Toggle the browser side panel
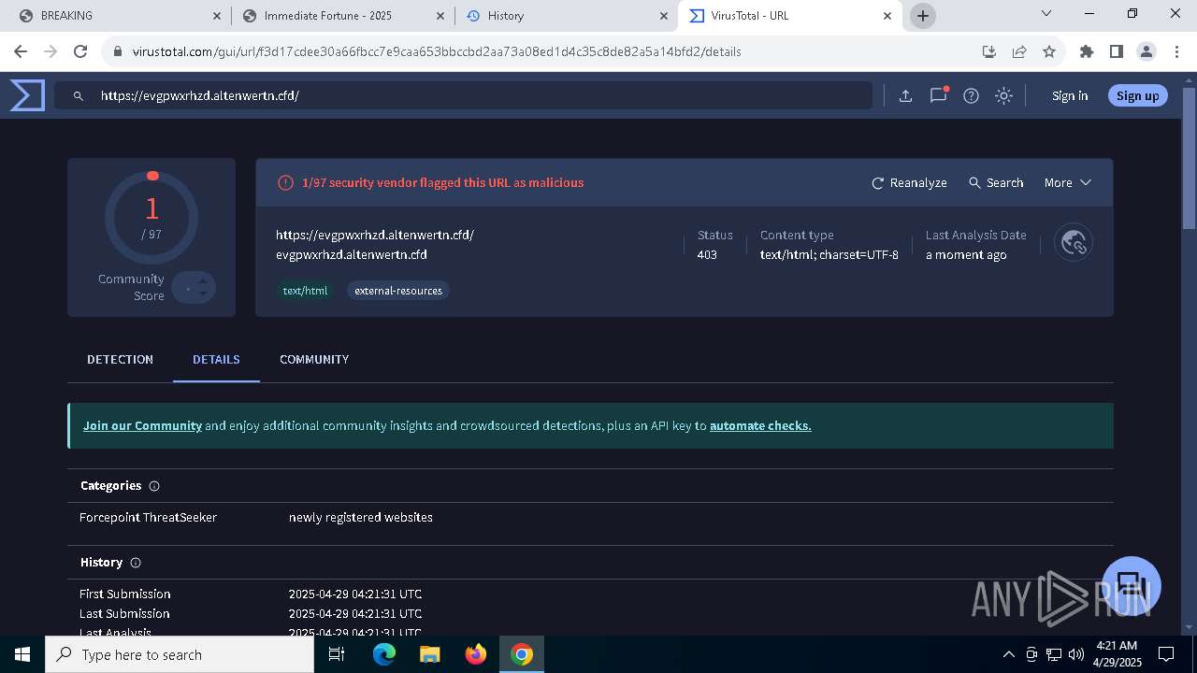Viewport: 1197px width, 673px height. click(1117, 51)
